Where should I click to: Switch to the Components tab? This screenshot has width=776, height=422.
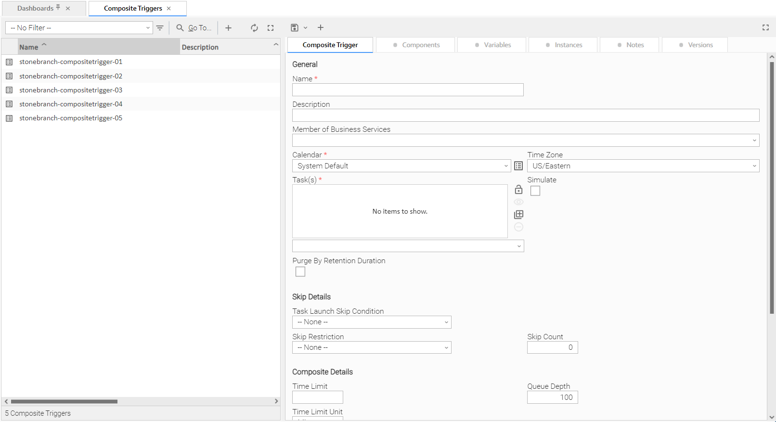[x=416, y=45]
